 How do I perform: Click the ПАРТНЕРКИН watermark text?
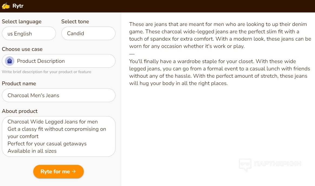point(278,164)
